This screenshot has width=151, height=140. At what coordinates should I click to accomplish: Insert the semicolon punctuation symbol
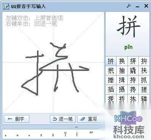click(53, 135)
